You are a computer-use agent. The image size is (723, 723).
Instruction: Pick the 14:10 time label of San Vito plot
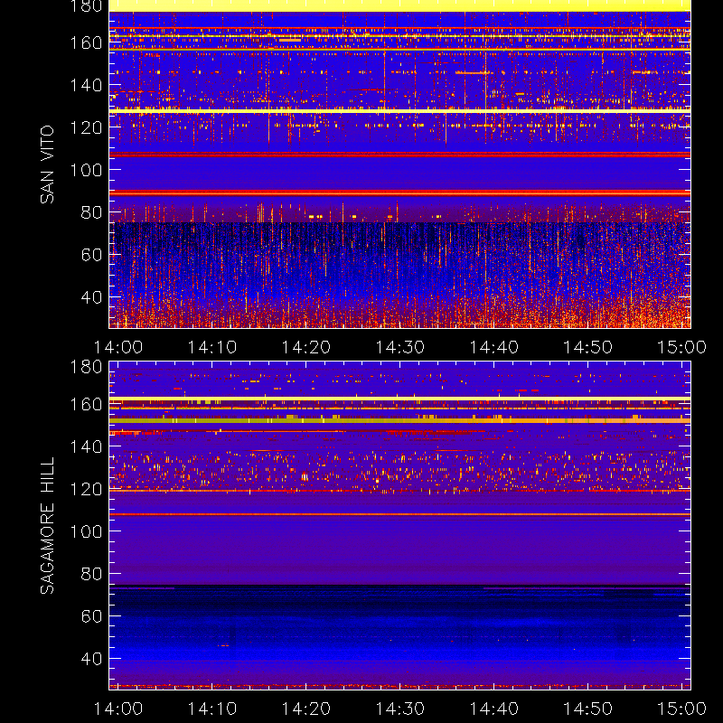coord(212,347)
